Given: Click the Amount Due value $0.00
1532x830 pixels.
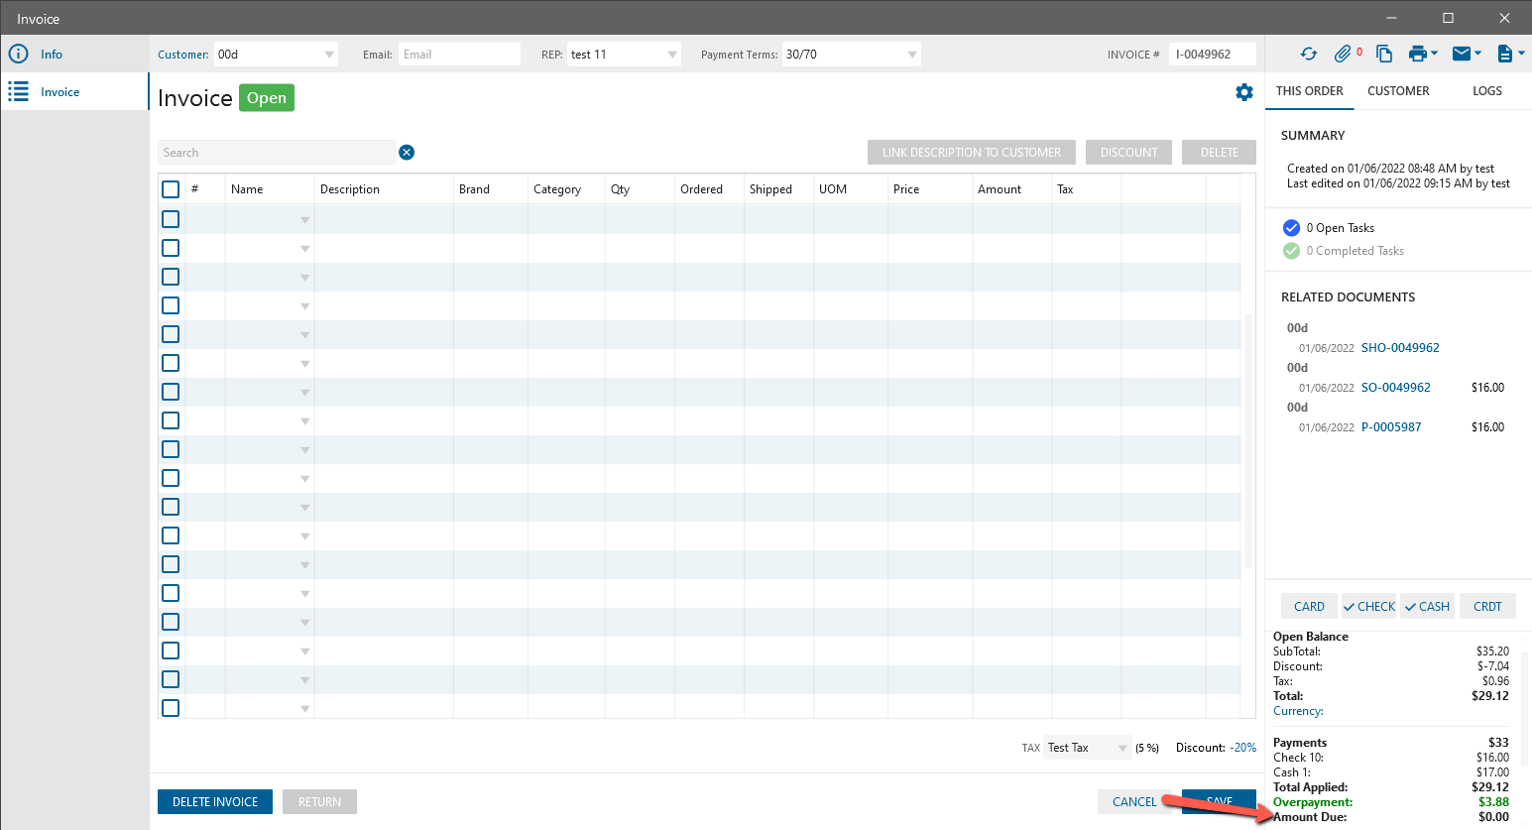Looking at the screenshot, I should pos(1493,817).
